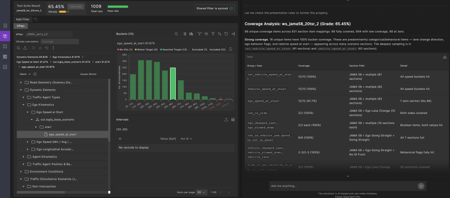Viewport: 450px width, 198px height.
Task: Open the checklist icon in left sidebar
Action: point(5,26)
